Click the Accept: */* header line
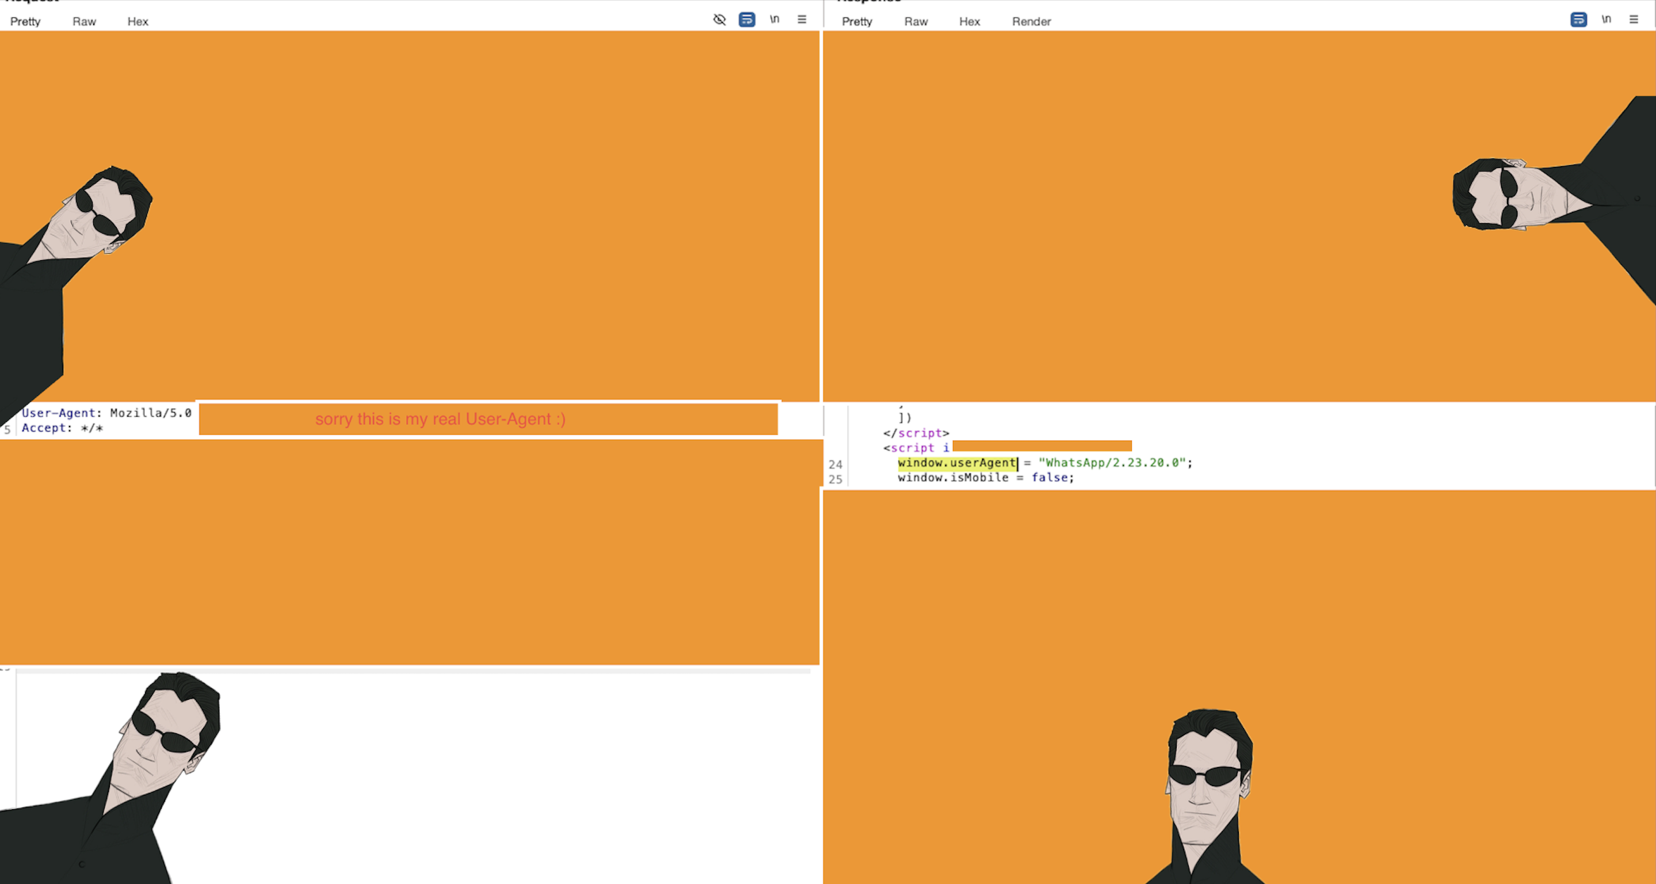This screenshot has width=1656, height=884. pos(62,428)
